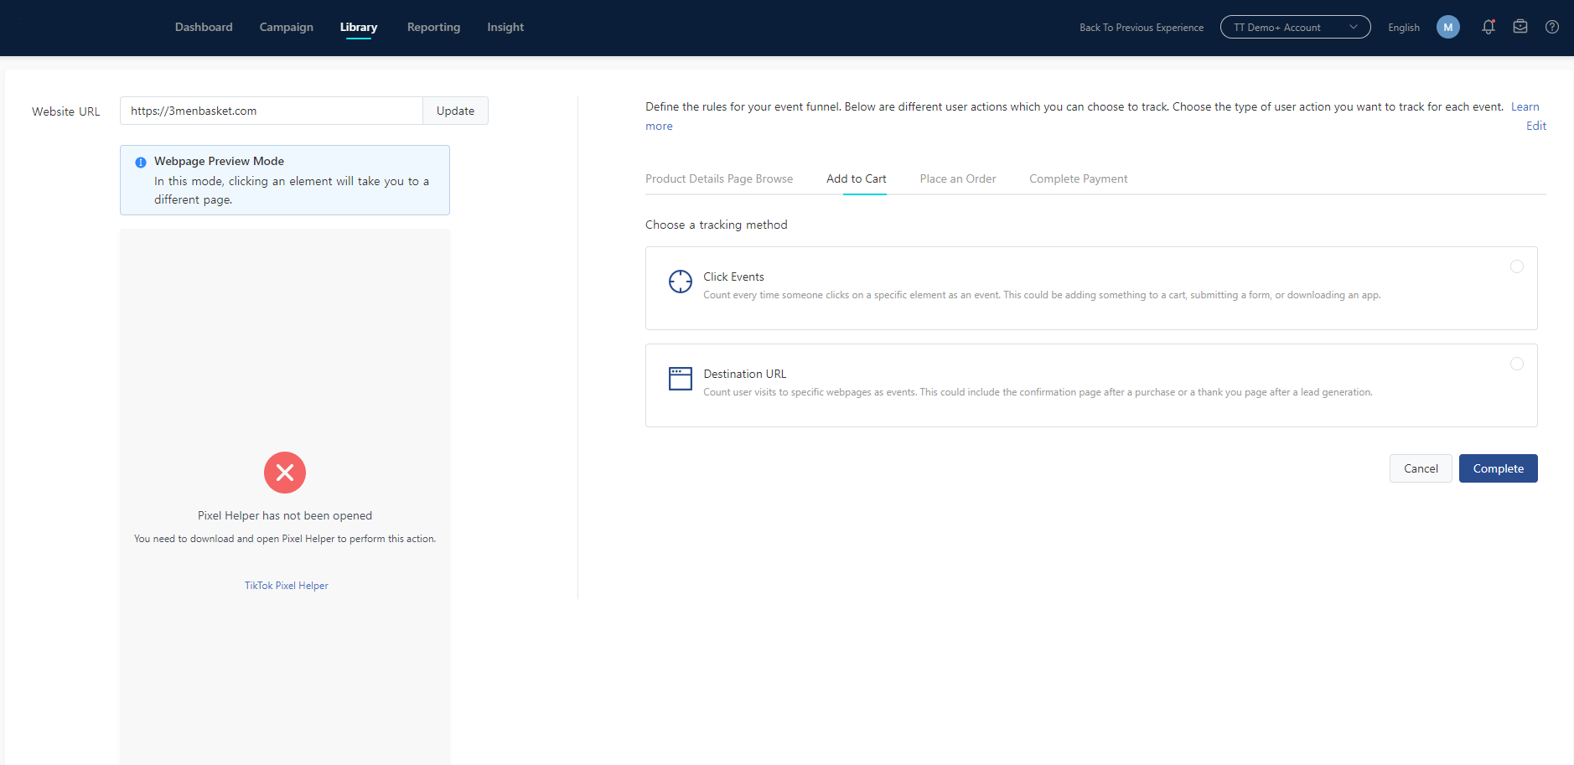Image resolution: width=1574 pixels, height=765 pixels.
Task: Open the Insight menu
Action: tap(505, 27)
